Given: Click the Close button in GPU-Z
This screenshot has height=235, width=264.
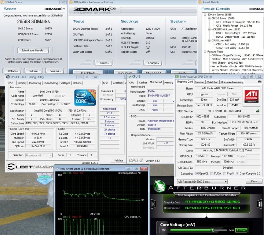Looking at the screenshot, I should 254,182.
